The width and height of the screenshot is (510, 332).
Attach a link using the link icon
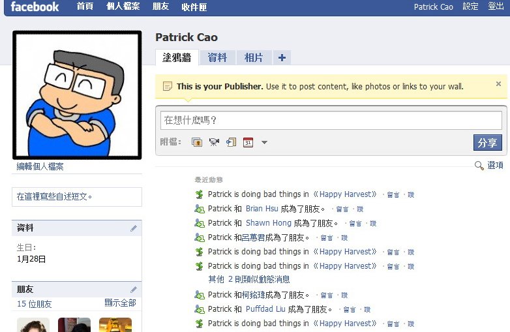(x=231, y=142)
